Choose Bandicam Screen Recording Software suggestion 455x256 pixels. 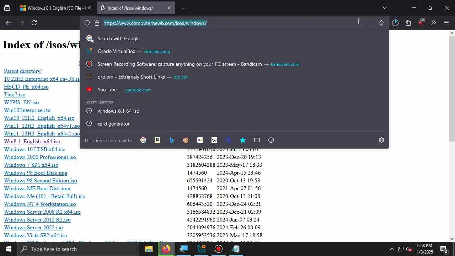click(x=235, y=64)
